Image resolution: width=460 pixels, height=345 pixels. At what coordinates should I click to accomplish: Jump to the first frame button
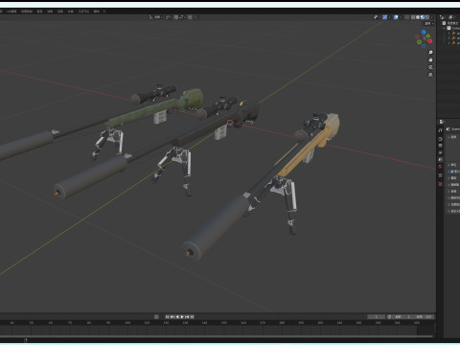pyautogui.click(x=167, y=316)
